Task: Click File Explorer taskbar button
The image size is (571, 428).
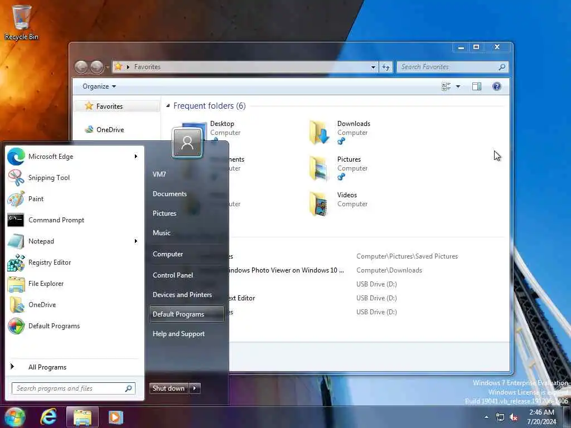Action: (x=83, y=417)
